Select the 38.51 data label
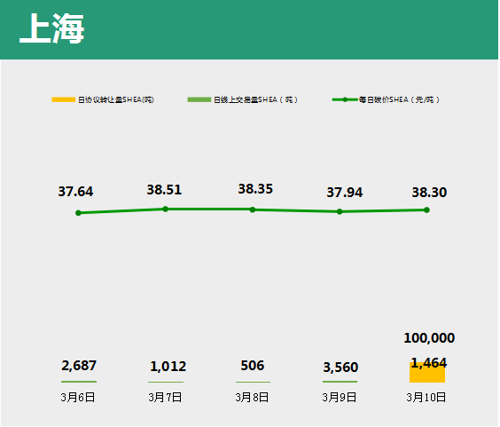The image size is (500, 427). point(164,190)
